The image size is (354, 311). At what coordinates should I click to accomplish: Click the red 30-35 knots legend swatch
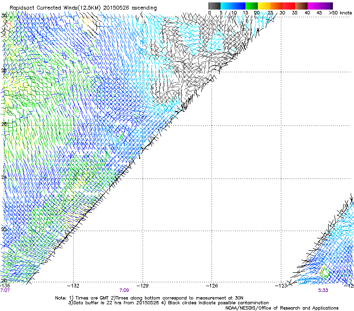pos(289,6)
